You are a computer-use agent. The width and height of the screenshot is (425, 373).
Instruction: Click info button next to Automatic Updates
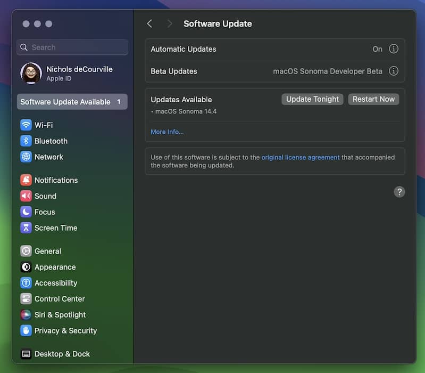coord(394,49)
